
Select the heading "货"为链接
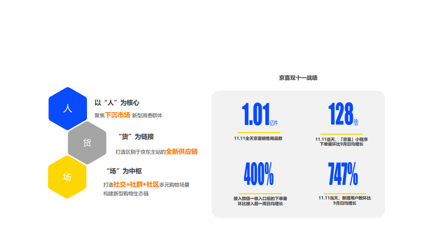(136, 137)
